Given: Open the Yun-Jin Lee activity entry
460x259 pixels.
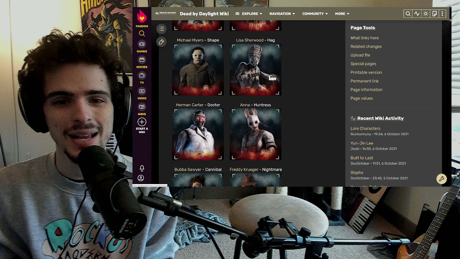Looking at the screenshot, I should pyautogui.click(x=362, y=143).
